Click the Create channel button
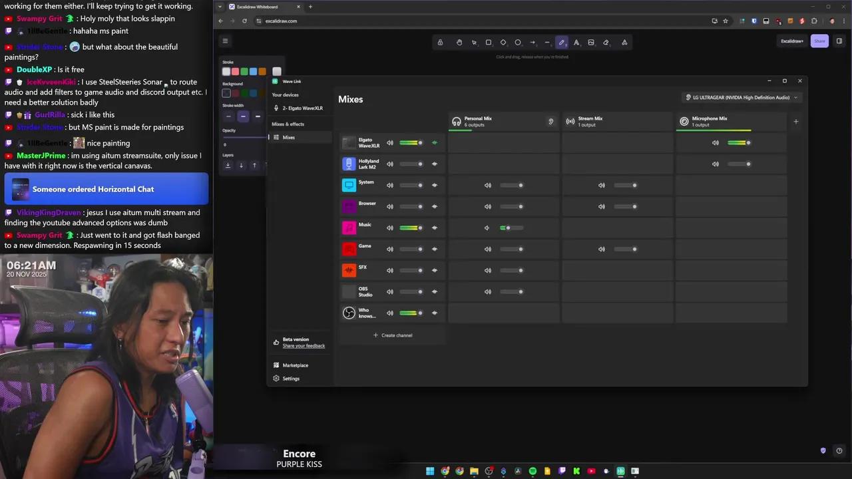This screenshot has height=479, width=852. 393,335
